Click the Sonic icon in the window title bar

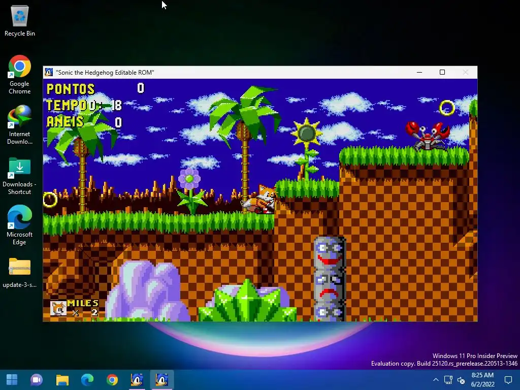[49, 72]
